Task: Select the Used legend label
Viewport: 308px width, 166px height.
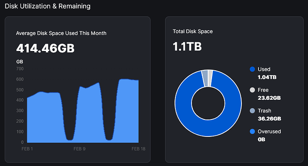Action: [264, 69]
